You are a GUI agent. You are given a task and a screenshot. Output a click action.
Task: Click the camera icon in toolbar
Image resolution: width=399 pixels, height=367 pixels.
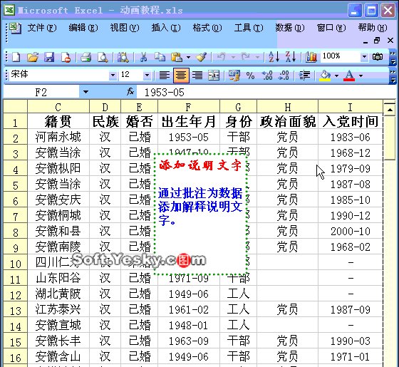click(378, 56)
